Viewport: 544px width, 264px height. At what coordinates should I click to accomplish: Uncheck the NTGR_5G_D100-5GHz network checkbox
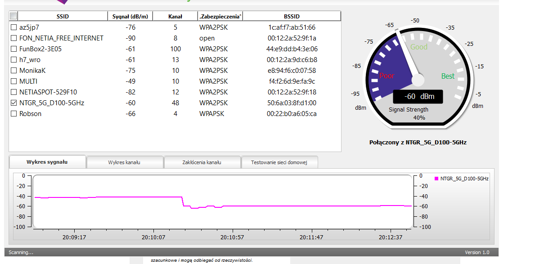pos(13,103)
